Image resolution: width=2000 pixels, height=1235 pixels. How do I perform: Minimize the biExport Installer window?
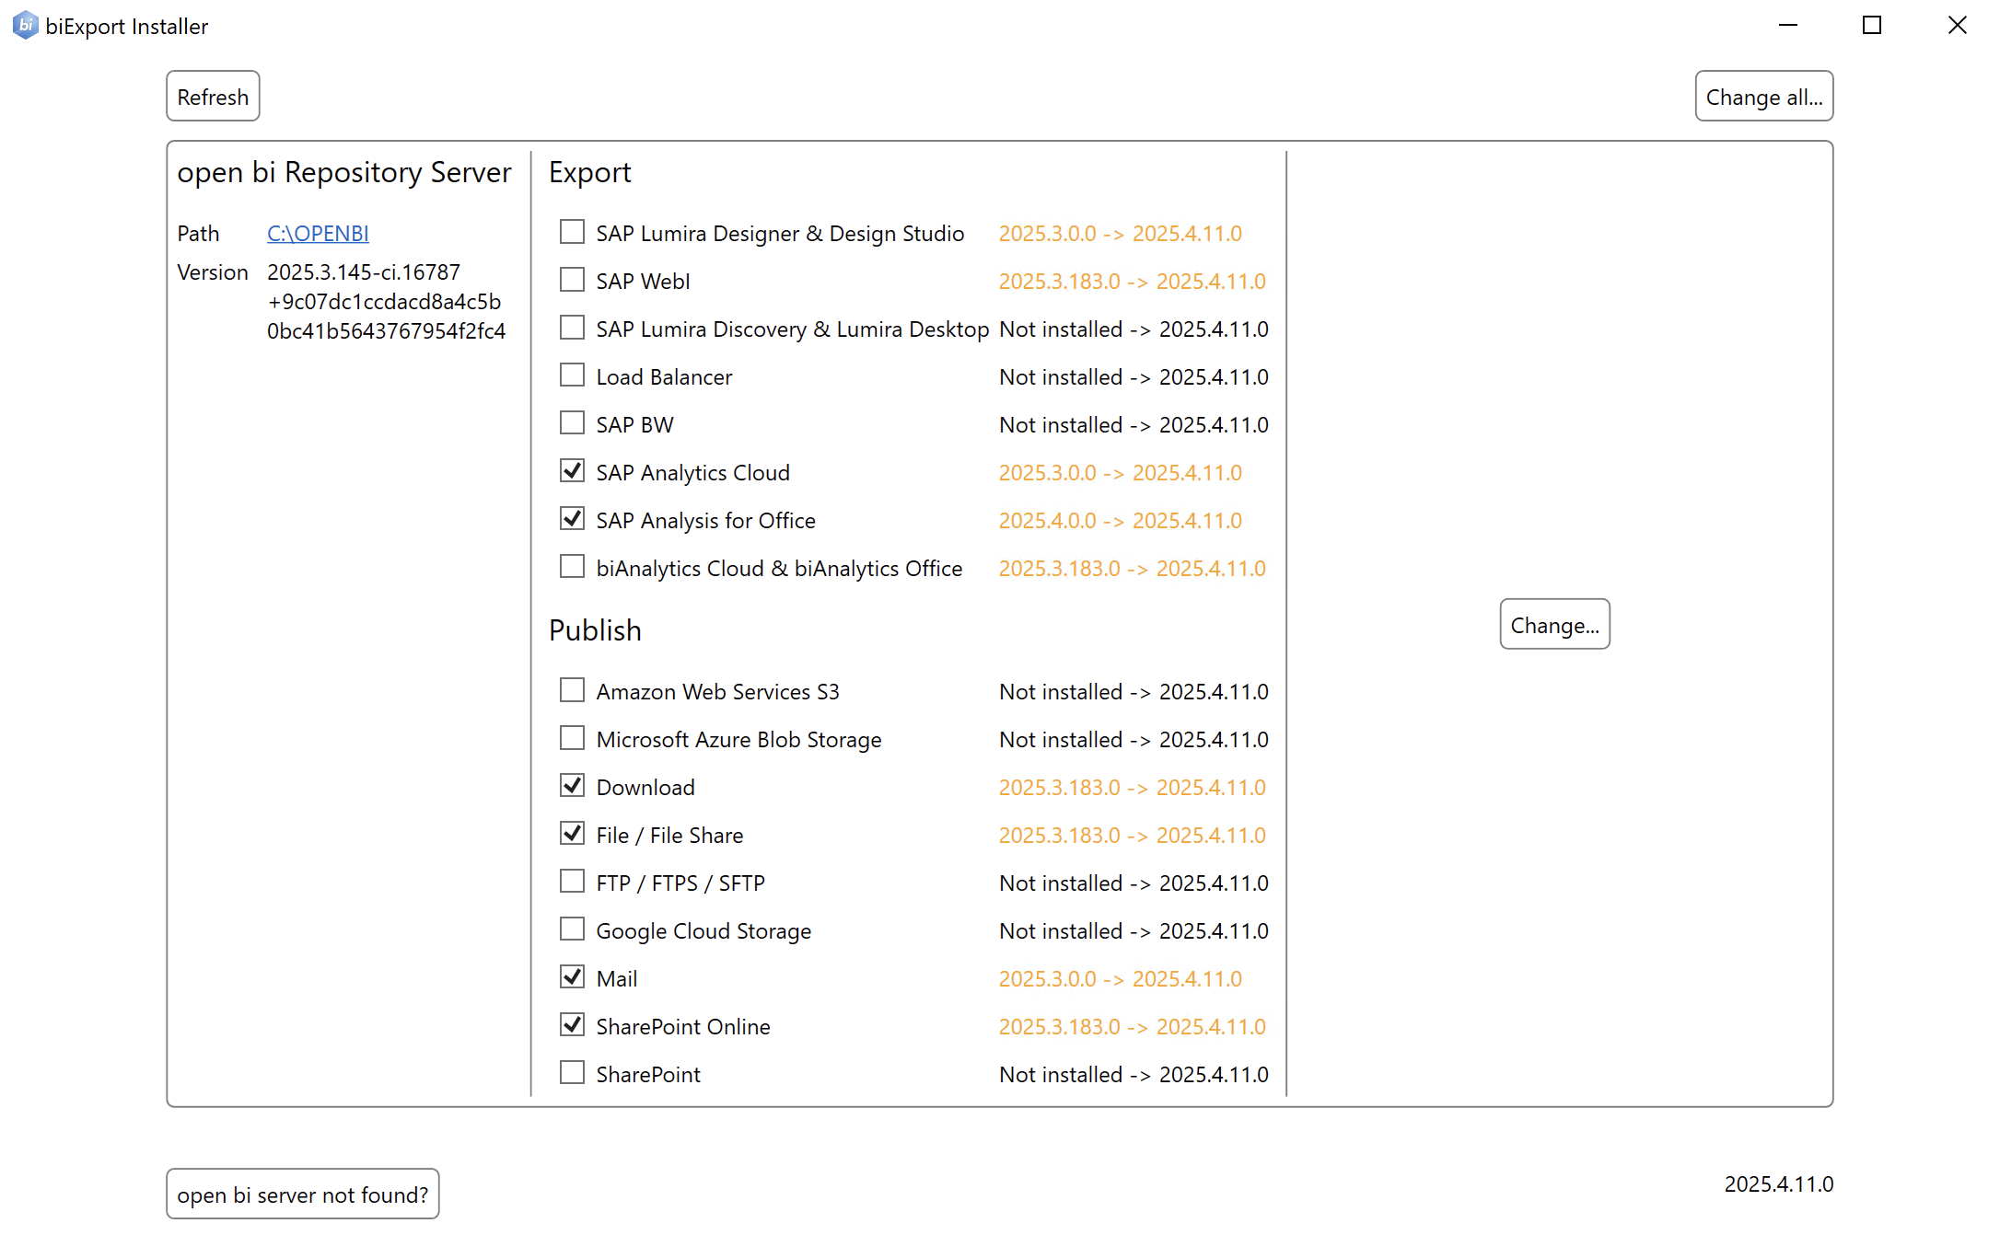tap(1788, 26)
